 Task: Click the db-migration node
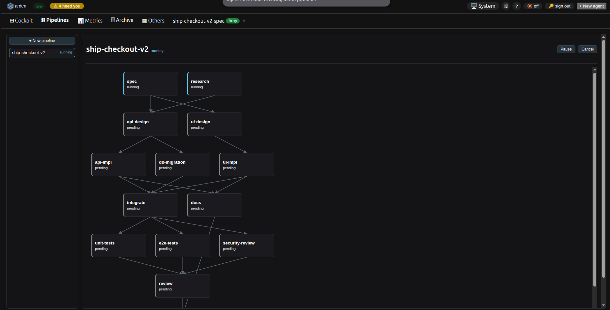tap(183, 165)
